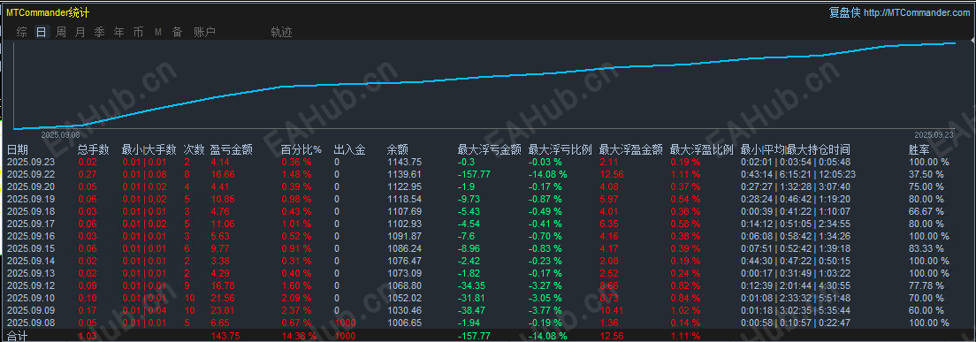Select the 2025.09.09 row date

(x=31, y=311)
